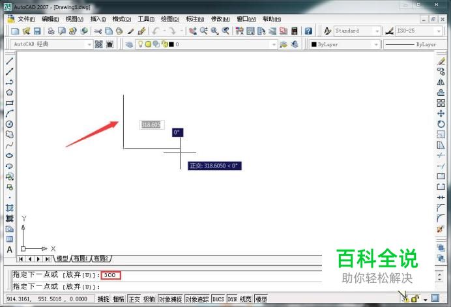Toggle 栅格 (Grid) display
This screenshot has width=451, height=307.
pos(118,299)
